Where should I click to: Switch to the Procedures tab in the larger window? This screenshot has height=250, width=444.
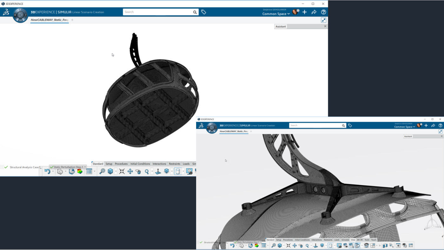(121, 164)
